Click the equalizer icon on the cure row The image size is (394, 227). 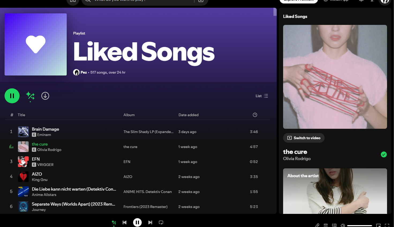click(x=11, y=147)
